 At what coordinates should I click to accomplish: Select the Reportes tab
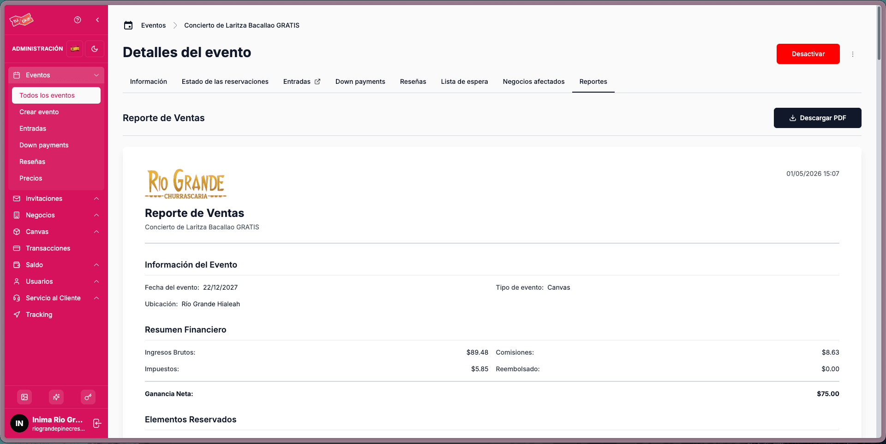(593, 82)
